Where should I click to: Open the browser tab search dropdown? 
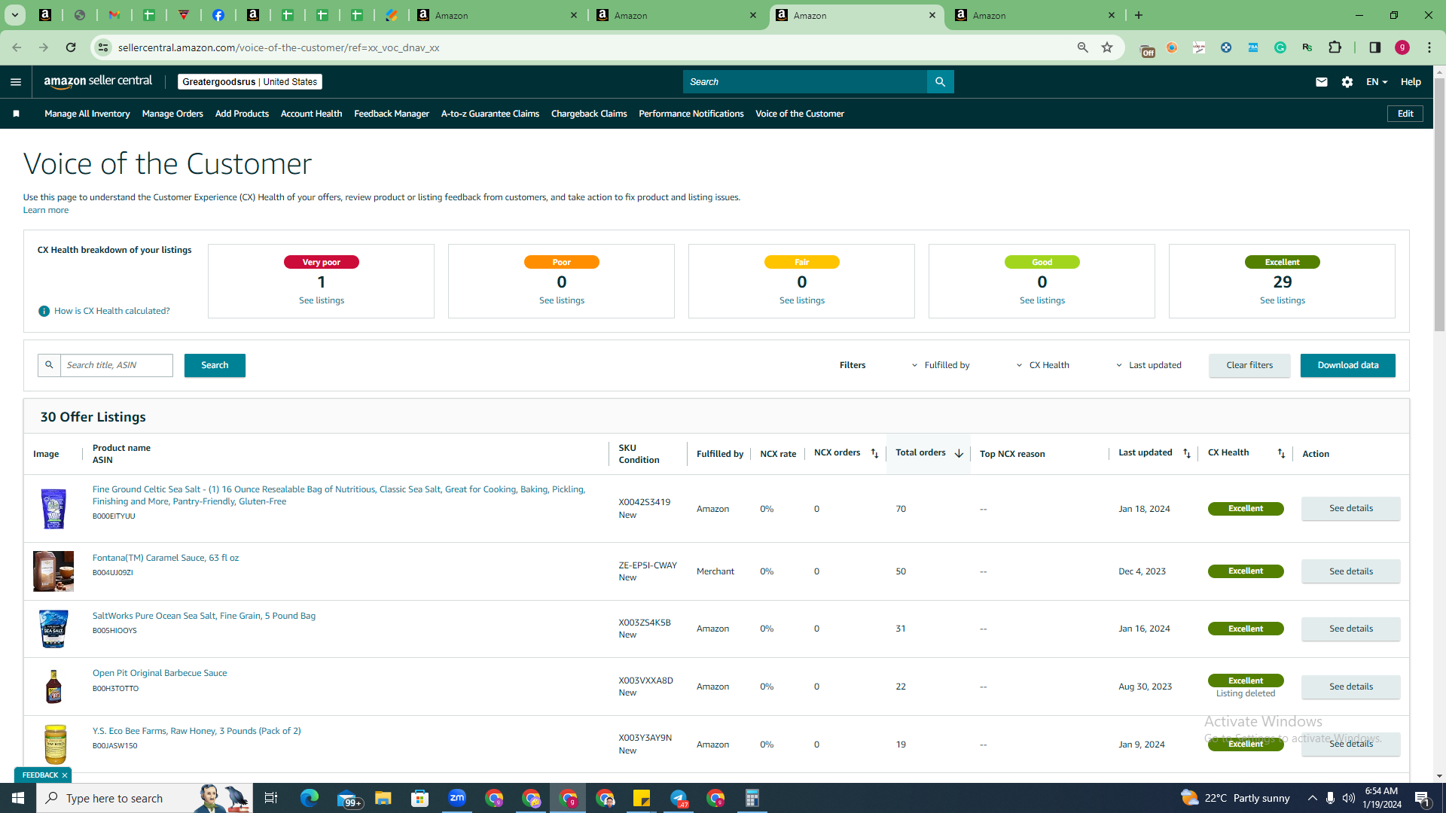point(14,15)
